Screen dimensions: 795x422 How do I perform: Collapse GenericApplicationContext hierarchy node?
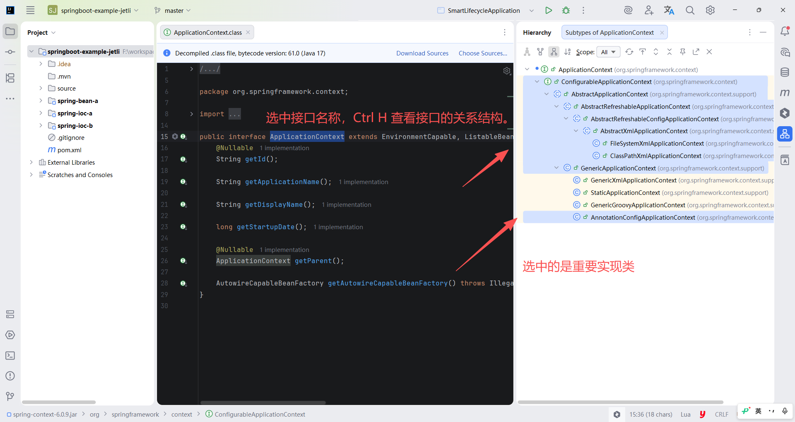pos(556,168)
